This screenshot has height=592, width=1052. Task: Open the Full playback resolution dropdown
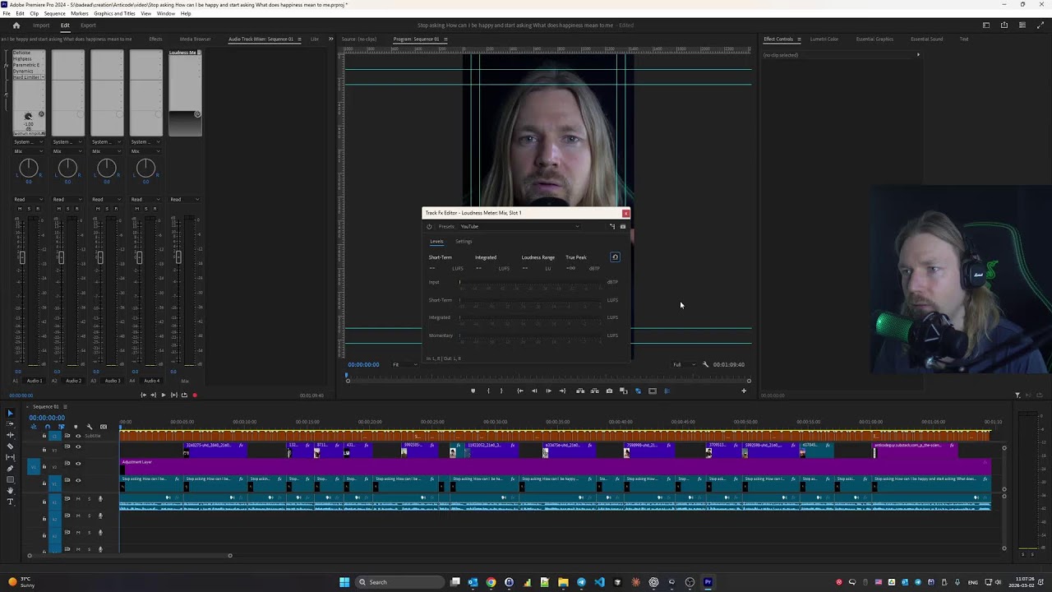point(684,365)
